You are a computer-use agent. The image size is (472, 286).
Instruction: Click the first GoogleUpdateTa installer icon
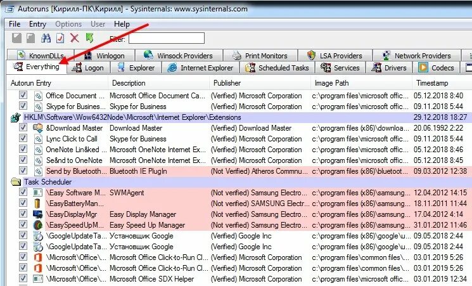(38, 236)
